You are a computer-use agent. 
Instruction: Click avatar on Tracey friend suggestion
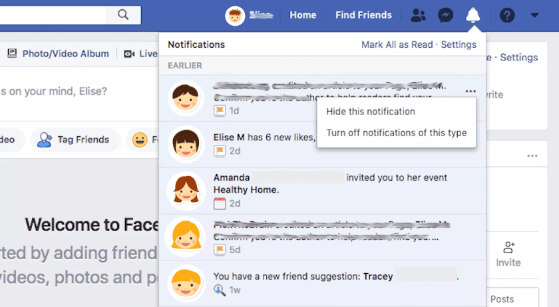point(186,284)
